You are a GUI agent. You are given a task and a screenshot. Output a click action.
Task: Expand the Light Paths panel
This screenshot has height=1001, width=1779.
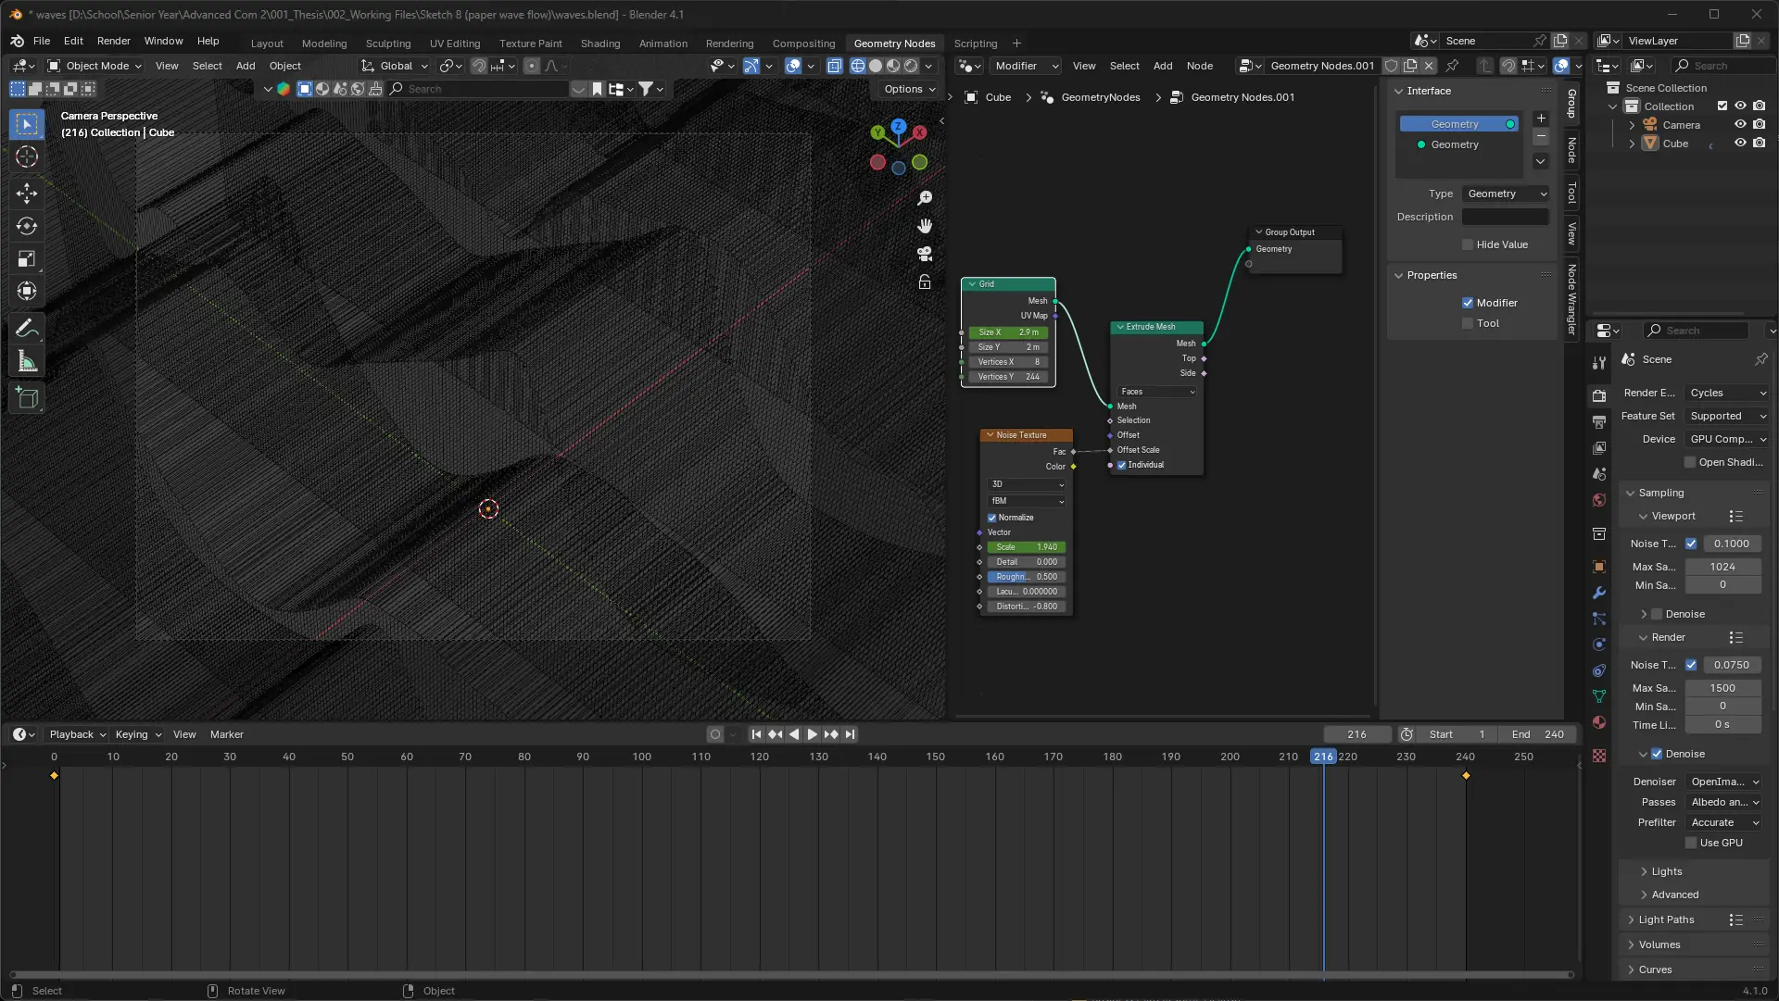[1666, 920]
